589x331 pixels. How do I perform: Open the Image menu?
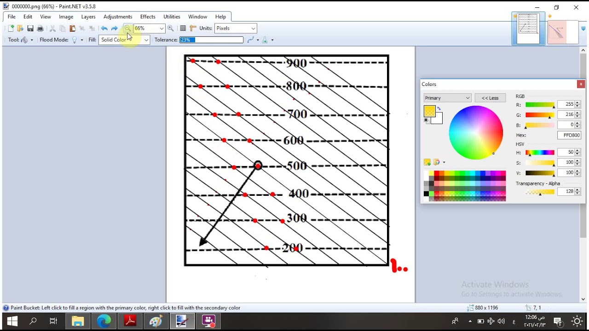click(x=66, y=17)
